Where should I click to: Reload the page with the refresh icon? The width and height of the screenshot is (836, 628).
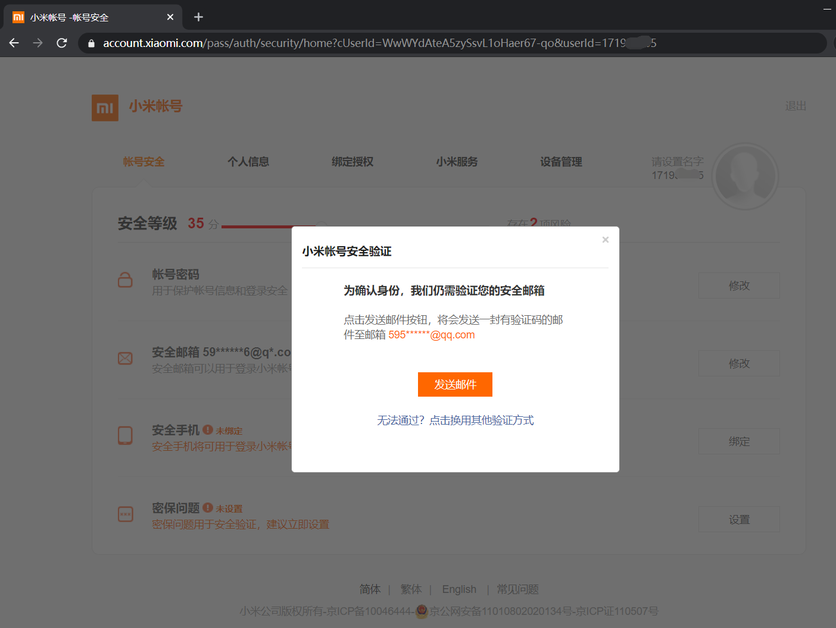(62, 43)
